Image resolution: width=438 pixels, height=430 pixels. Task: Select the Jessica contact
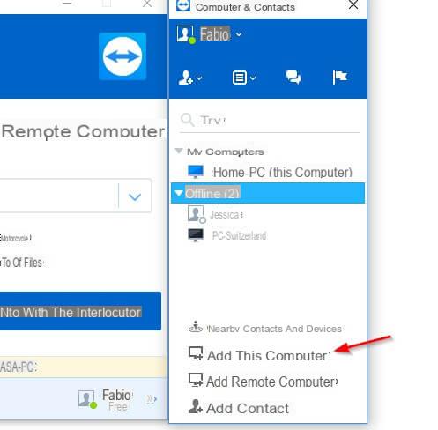click(268, 215)
